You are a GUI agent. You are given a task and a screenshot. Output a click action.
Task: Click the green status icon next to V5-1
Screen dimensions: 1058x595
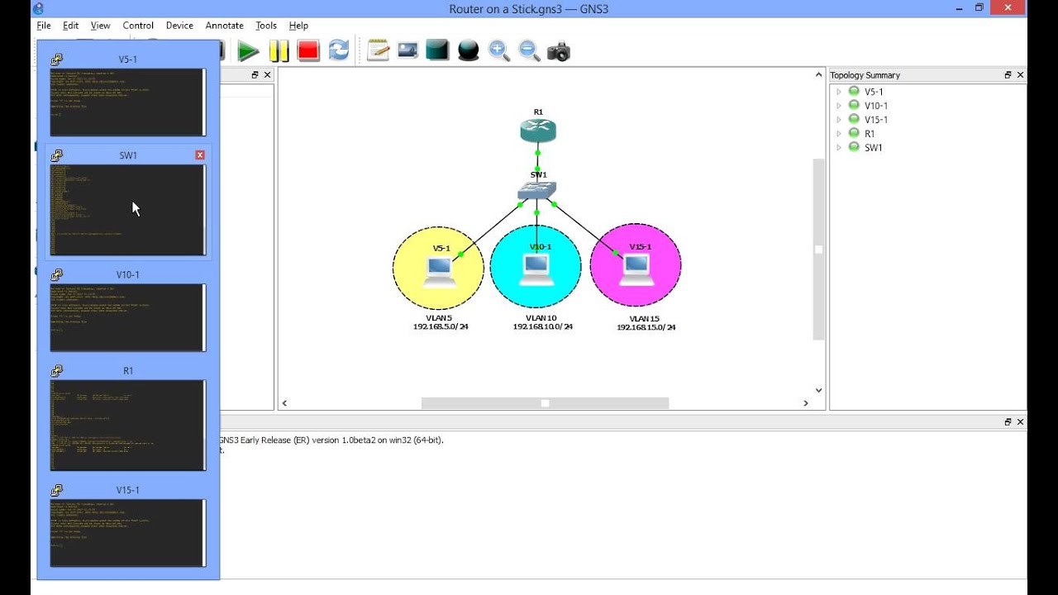coord(854,92)
